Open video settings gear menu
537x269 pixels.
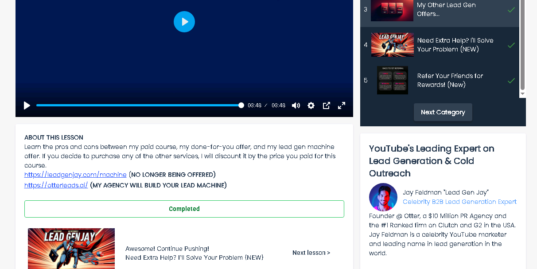pyautogui.click(x=311, y=105)
